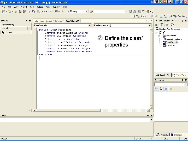Click the code editor horizontal scrollbar thumb
The width and height of the screenshot is (188, 141).
click(68, 110)
